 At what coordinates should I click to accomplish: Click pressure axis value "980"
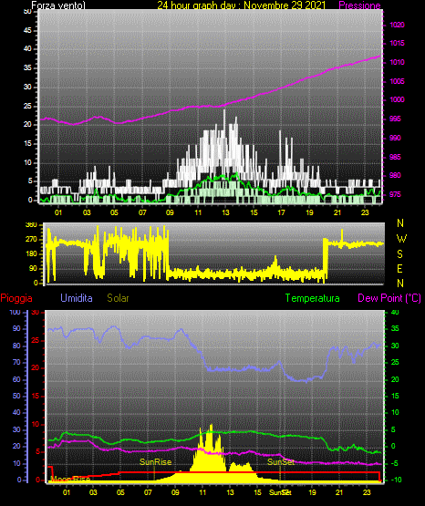395,175
